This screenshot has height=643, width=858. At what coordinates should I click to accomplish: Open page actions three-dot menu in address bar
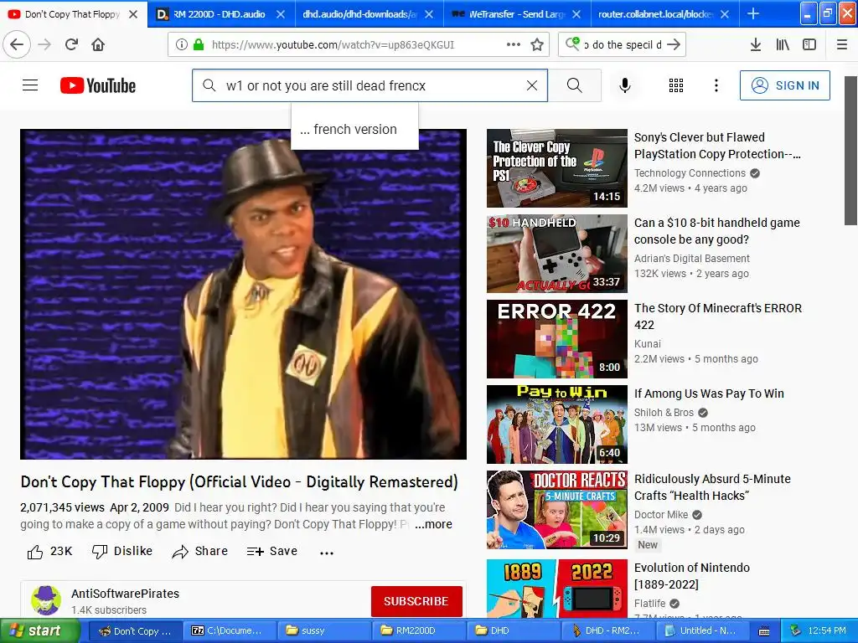coord(514,44)
